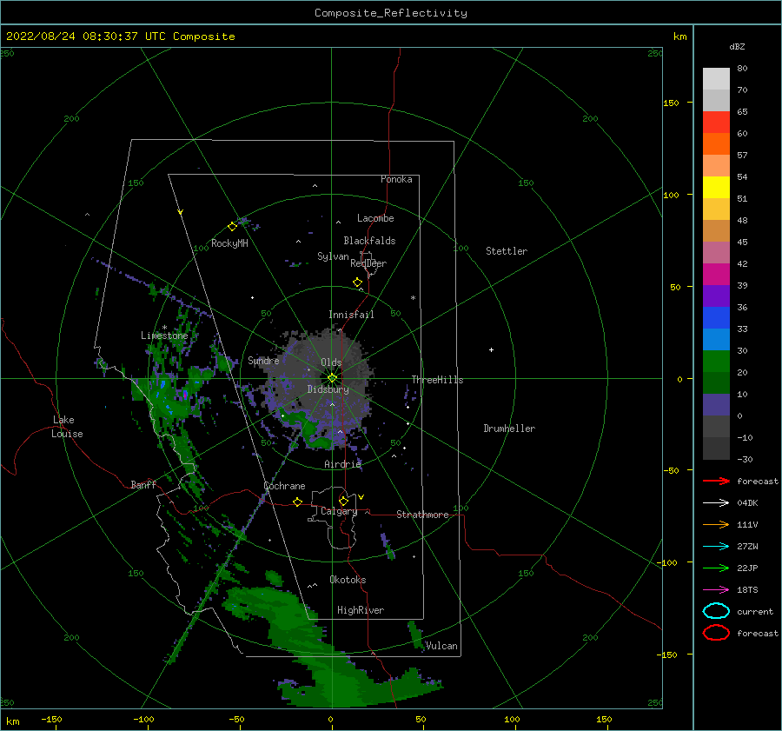Click the RockyMH label

click(x=229, y=243)
